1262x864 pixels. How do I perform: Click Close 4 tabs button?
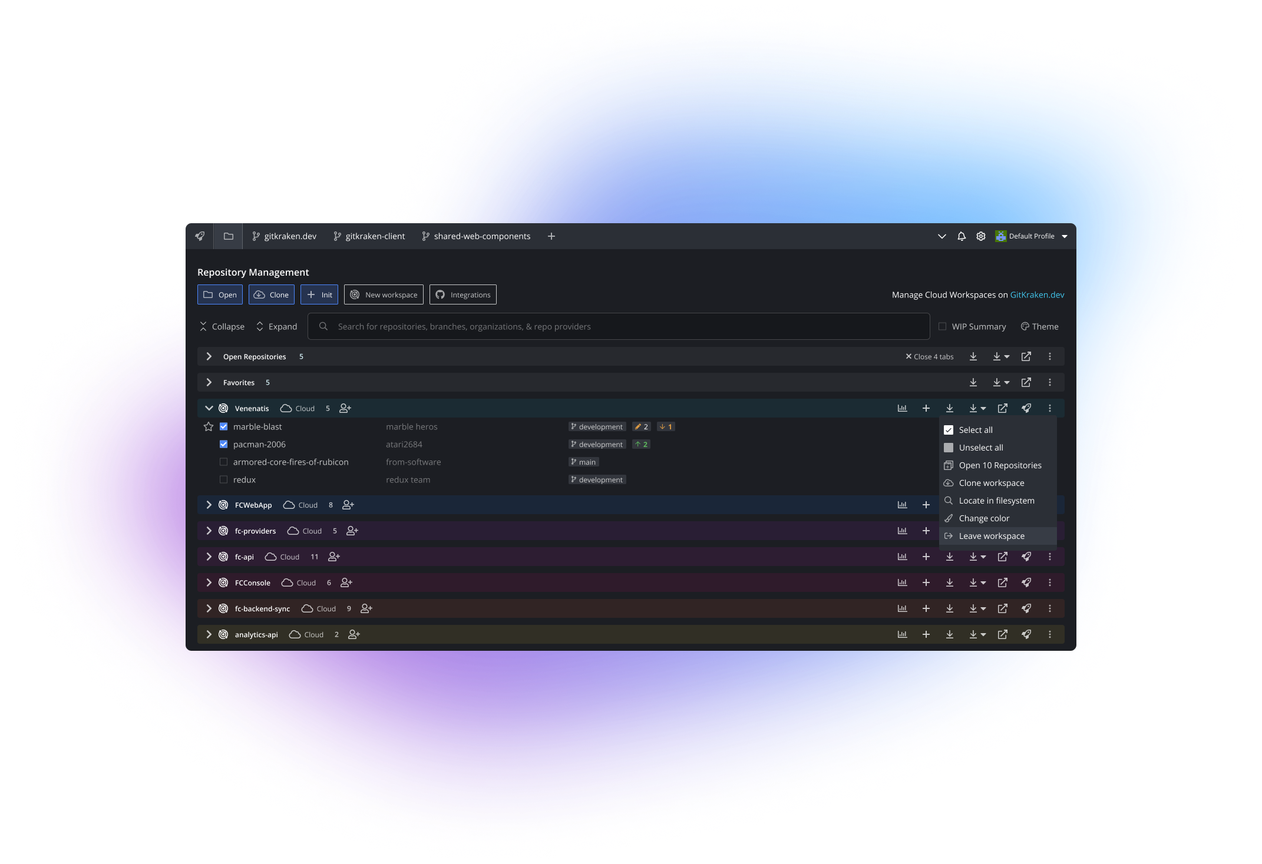pos(930,356)
